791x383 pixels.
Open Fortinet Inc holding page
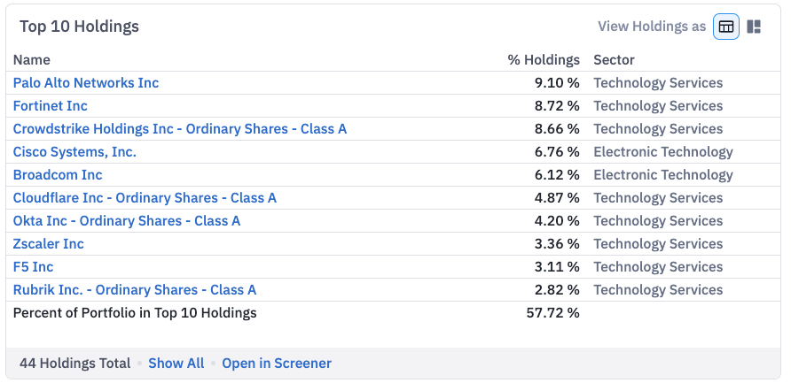pyautogui.click(x=50, y=105)
